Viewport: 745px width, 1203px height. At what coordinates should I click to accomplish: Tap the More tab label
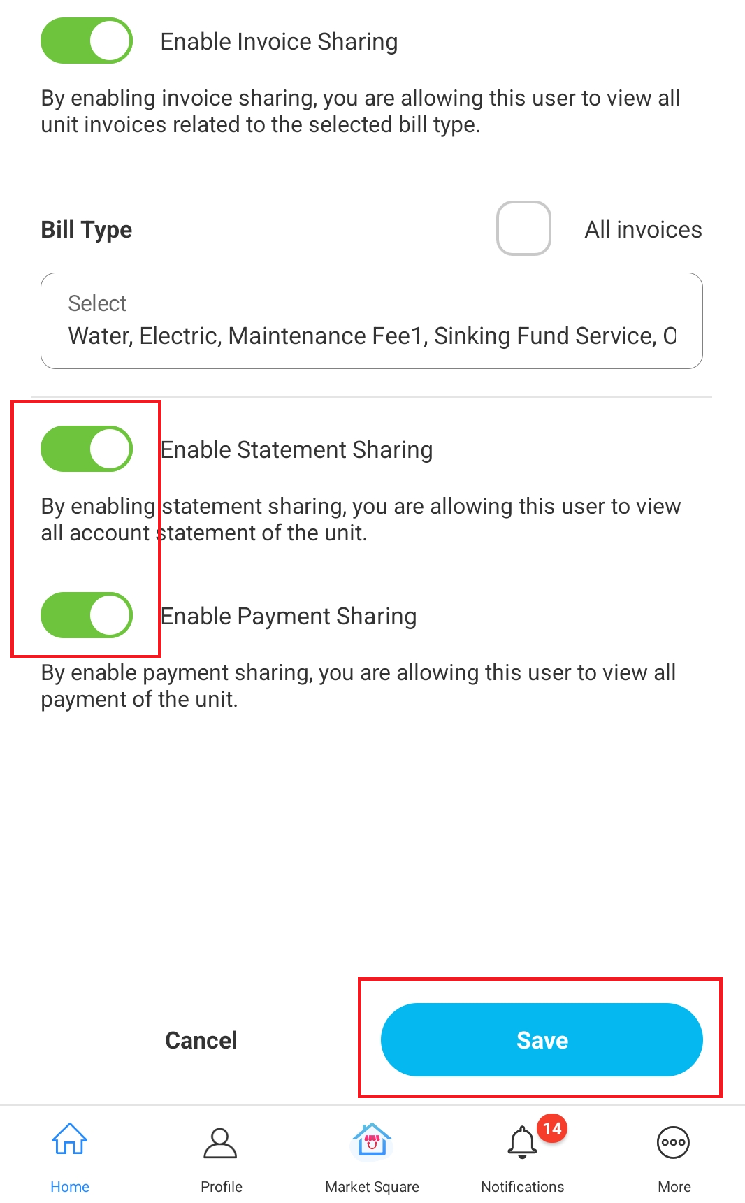[674, 1186]
